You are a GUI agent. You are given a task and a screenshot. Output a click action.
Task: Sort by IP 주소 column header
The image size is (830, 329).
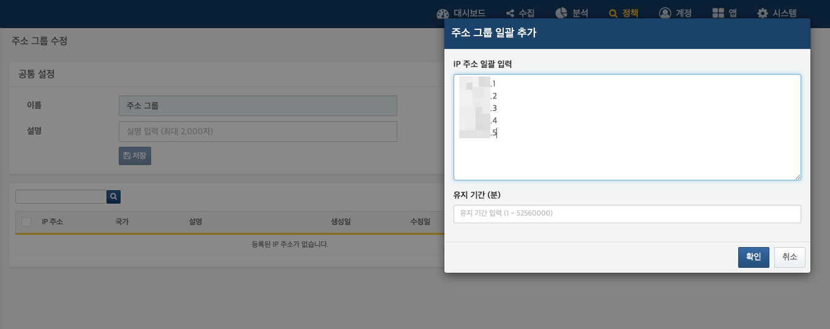[52, 222]
